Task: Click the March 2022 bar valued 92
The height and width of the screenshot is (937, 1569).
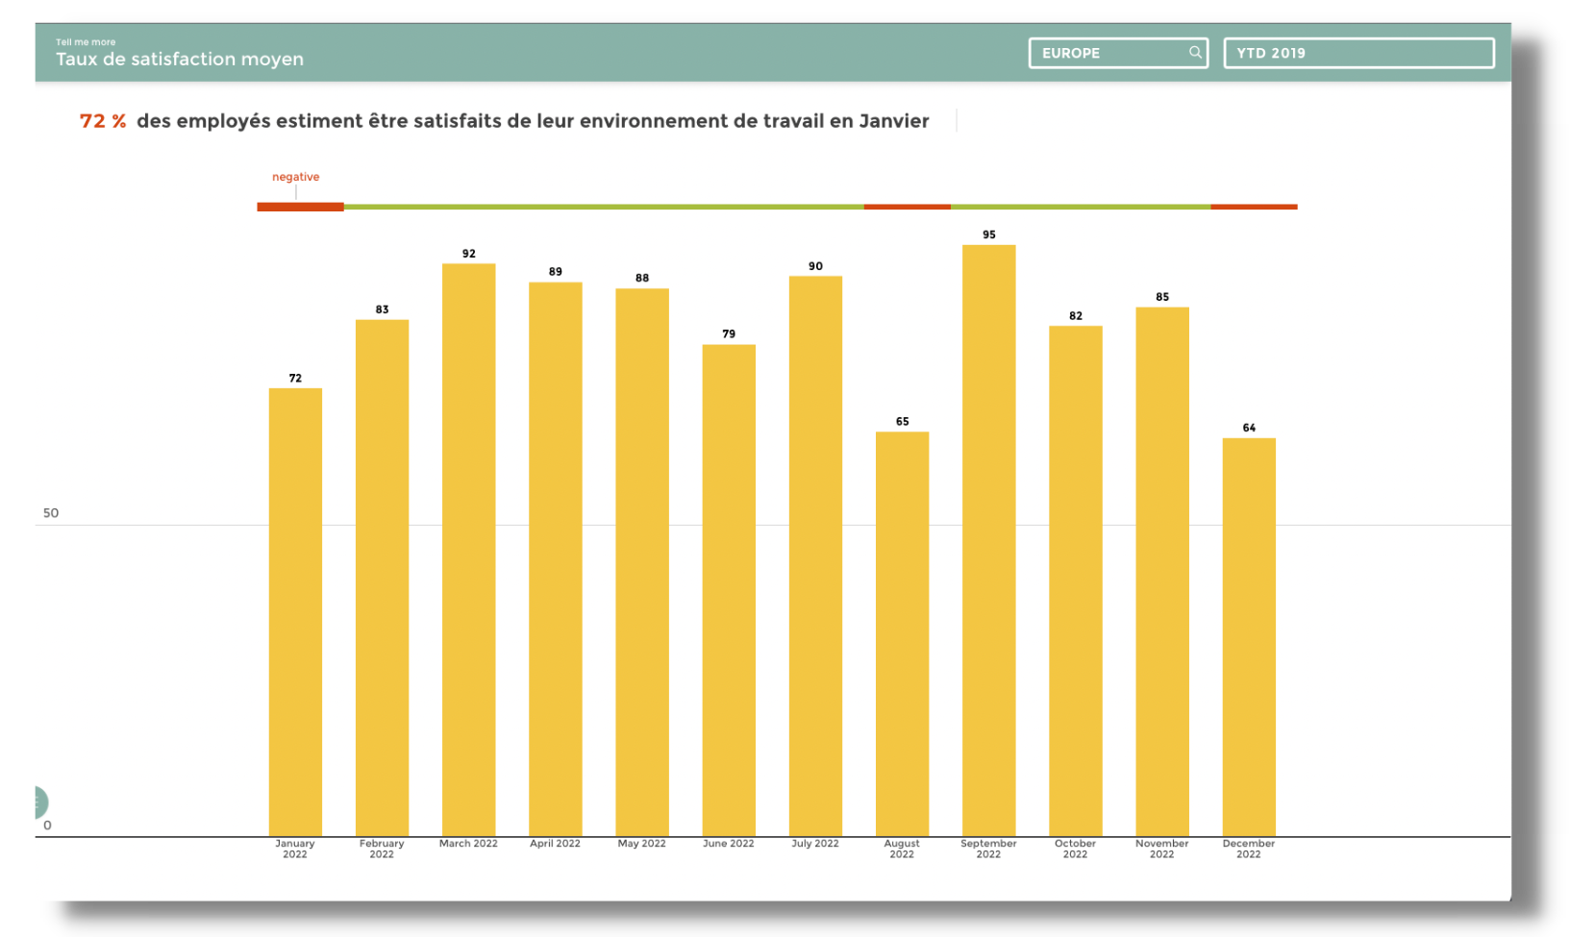Action: (x=468, y=549)
